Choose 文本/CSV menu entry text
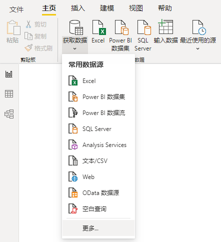The width and height of the screenshot is (221, 242). [x=95, y=161]
